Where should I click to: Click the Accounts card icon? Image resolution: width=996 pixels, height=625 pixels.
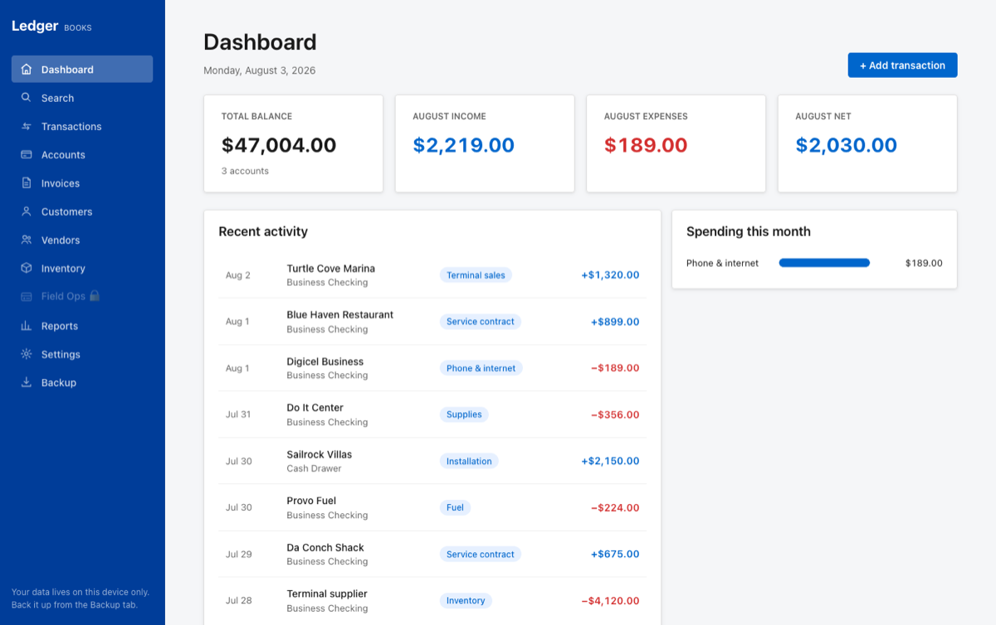pos(27,155)
